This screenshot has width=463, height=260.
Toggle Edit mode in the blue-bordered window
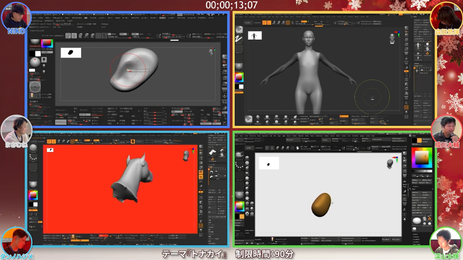point(68,36)
